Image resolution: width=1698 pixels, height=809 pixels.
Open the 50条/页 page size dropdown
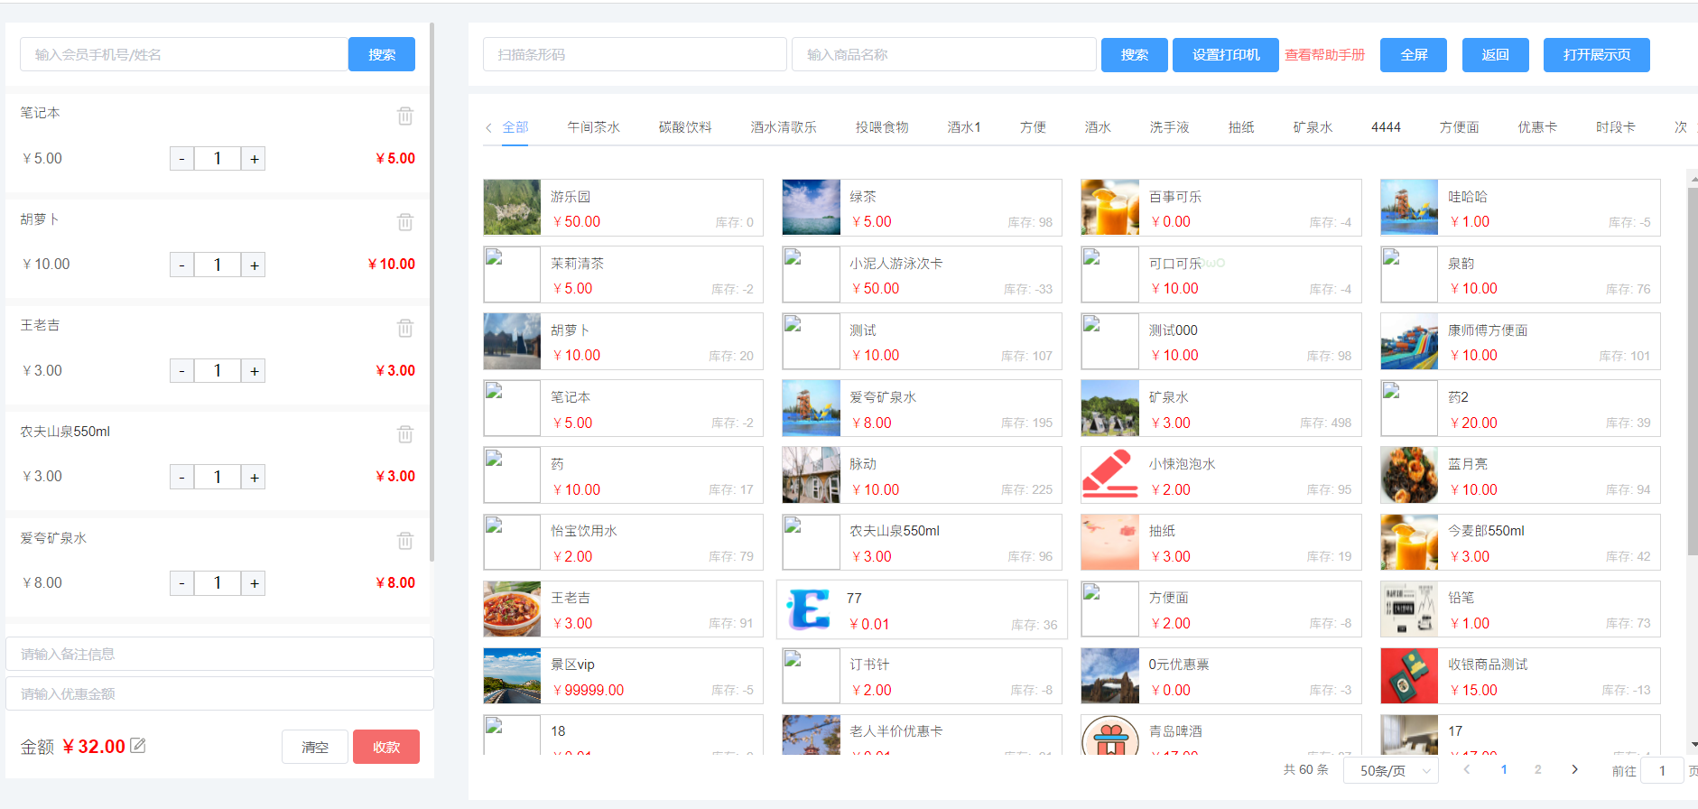click(x=1391, y=770)
